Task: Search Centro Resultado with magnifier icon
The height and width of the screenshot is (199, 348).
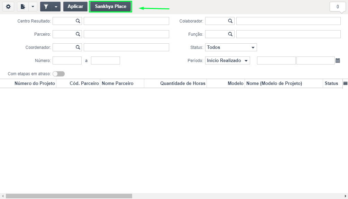Action: [78, 21]
